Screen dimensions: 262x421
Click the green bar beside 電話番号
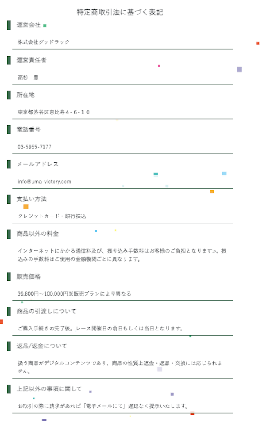9,130
